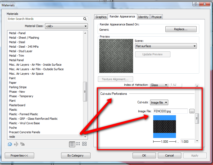This screenshot has width=213, height=165.
Task: Click the By Category button
Action: tap(76, 155)
